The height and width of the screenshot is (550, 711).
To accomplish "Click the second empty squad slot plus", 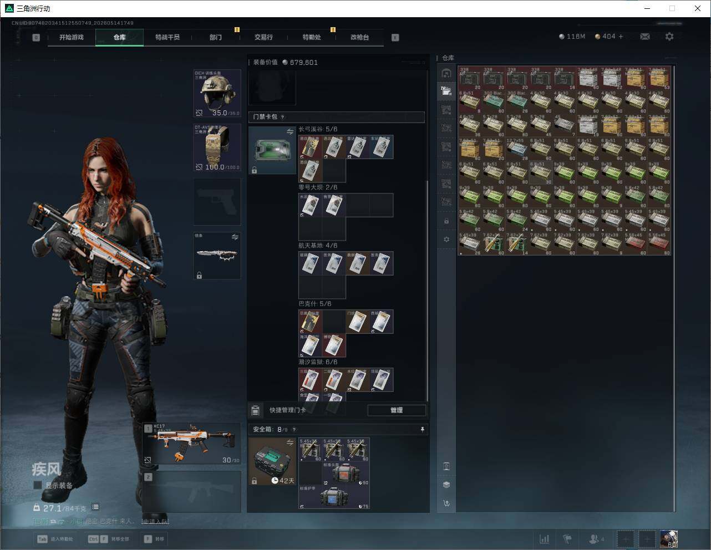I will tap(647, 539).
